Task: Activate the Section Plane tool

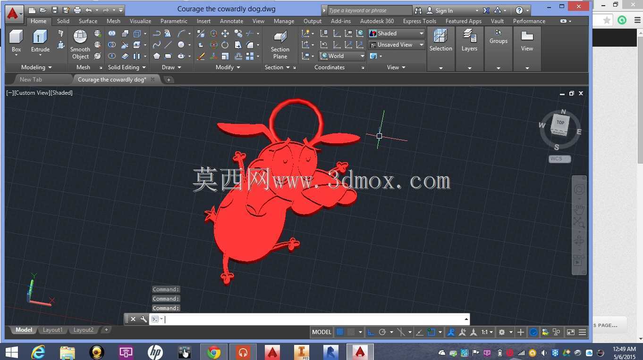Action: (280, 44)
